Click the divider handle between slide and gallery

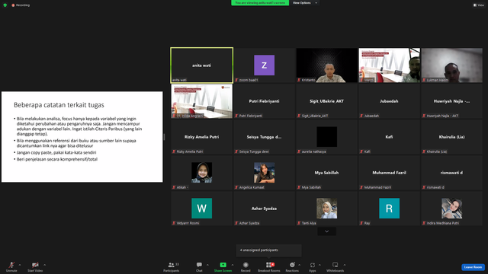click(164, 137)
